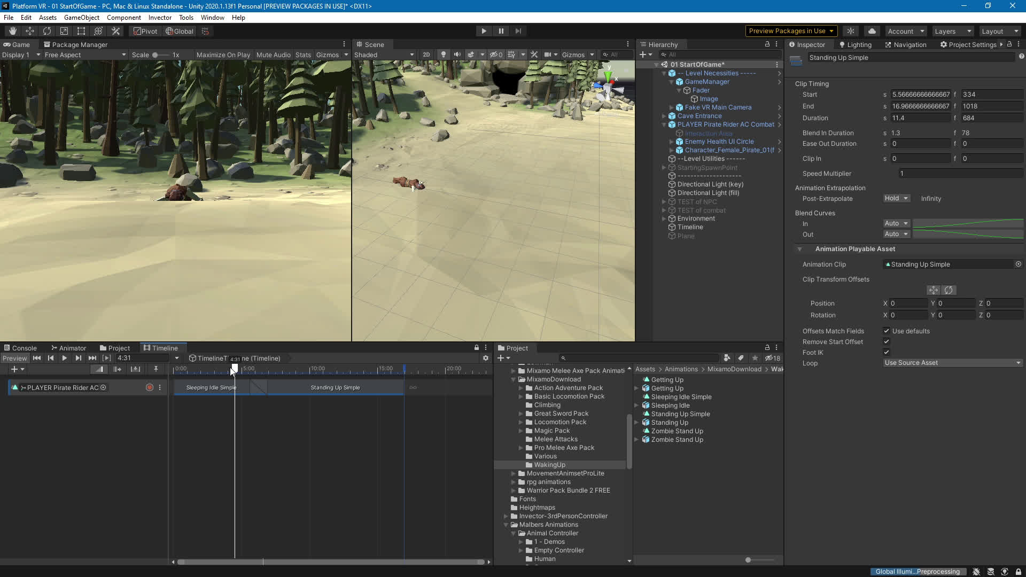Toggle Foot IK checkbox
This screenshot has height=577, width=1026.
[x=887, y=352]
